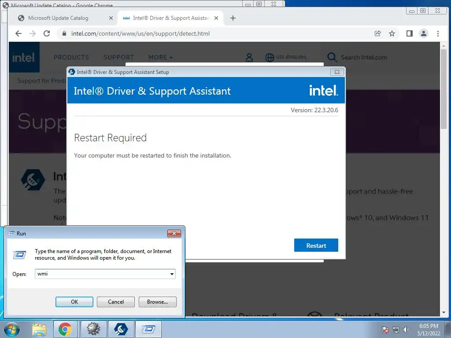Click the page scrollbar down arrow
This screenshot has height=338, width=451.
pyautogui.click(x=443, y=312)
